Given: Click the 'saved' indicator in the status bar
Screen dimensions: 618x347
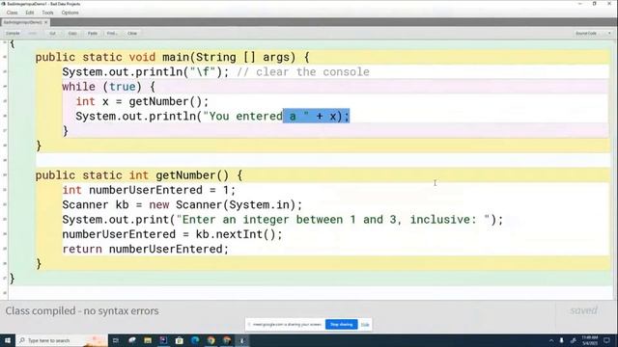Looking at the screenshot, I should pyautogui.click(x=583, y=310).
